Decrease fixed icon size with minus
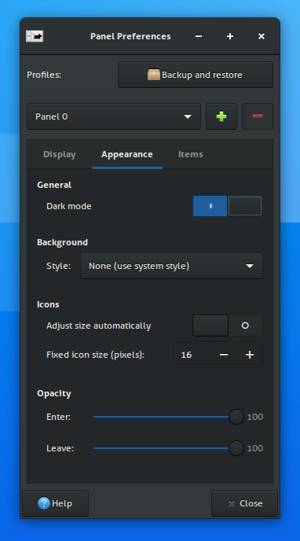 (x=224, y=355)
